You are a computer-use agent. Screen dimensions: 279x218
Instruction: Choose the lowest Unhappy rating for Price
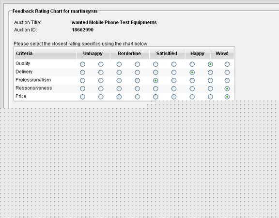pos(82,97)
